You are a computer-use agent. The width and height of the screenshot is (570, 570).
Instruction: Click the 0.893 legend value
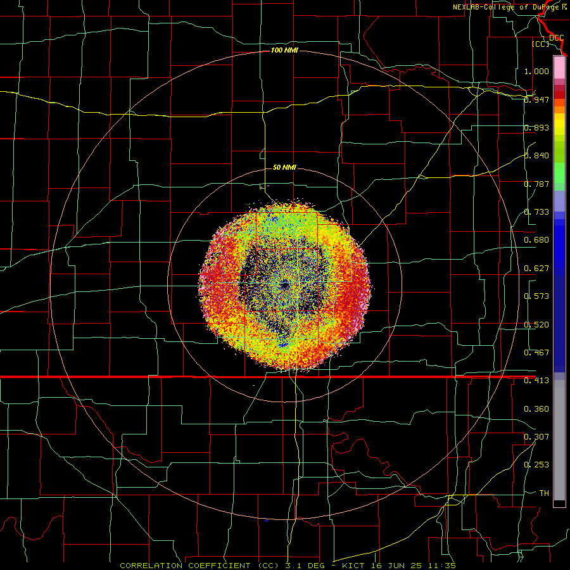(x=536, y=127)
